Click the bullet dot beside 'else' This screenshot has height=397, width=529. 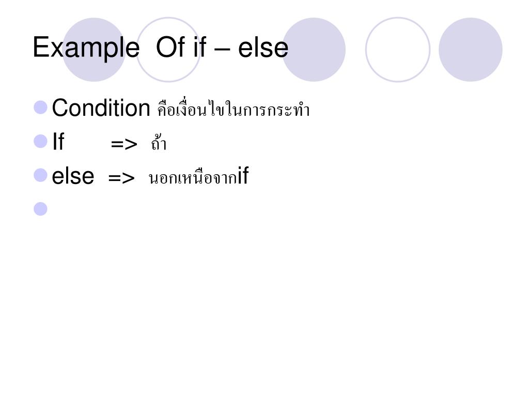pos(40,175)
